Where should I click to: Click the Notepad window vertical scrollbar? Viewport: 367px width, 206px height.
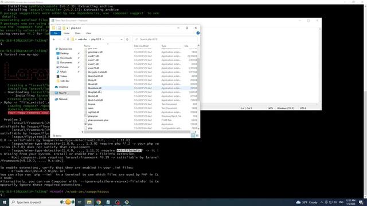point(320,65)
